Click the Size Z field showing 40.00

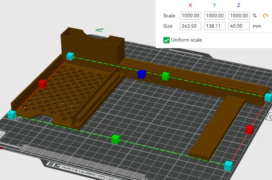coord(239,26)
